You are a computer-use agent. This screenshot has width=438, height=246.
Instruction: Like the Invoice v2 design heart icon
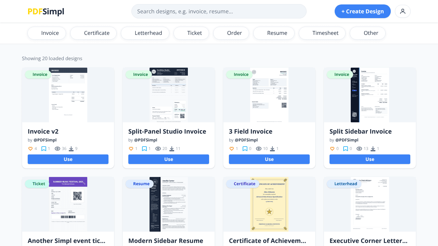pyautogui.click(x=30, y=149)
